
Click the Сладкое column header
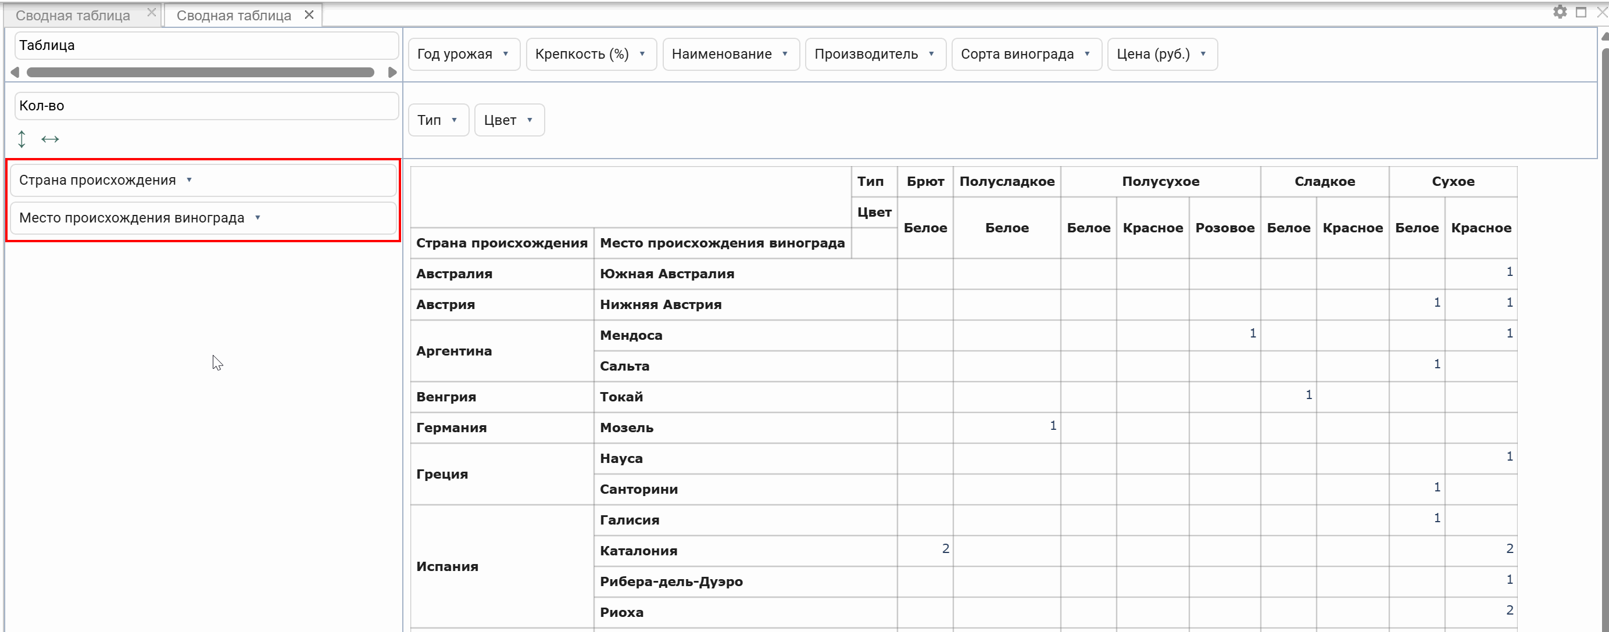tap(1325, 182)
